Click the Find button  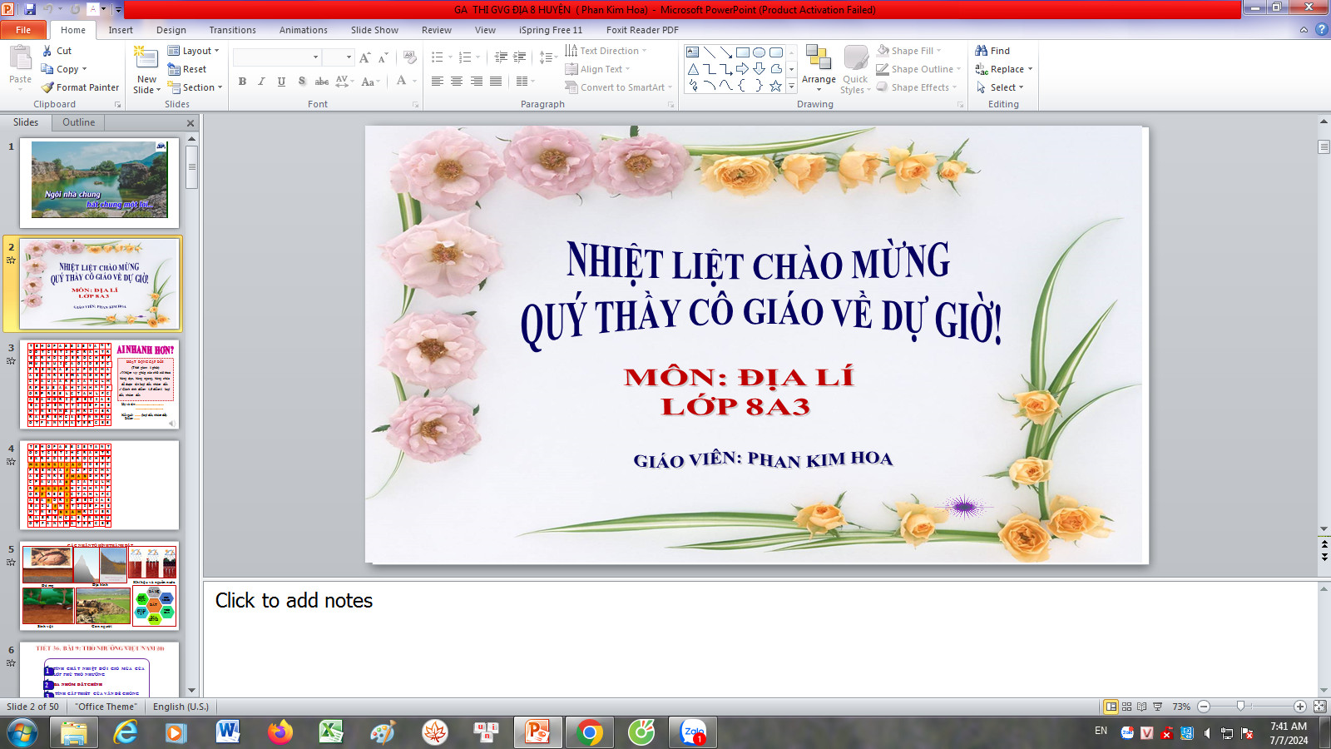pyautogui.click(x=992, y=51)
